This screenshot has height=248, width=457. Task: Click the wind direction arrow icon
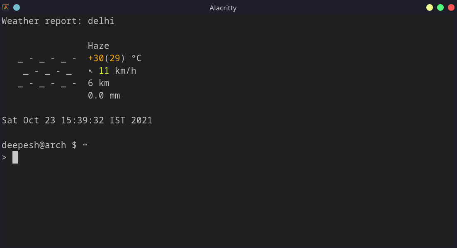(x=91, y=71)
